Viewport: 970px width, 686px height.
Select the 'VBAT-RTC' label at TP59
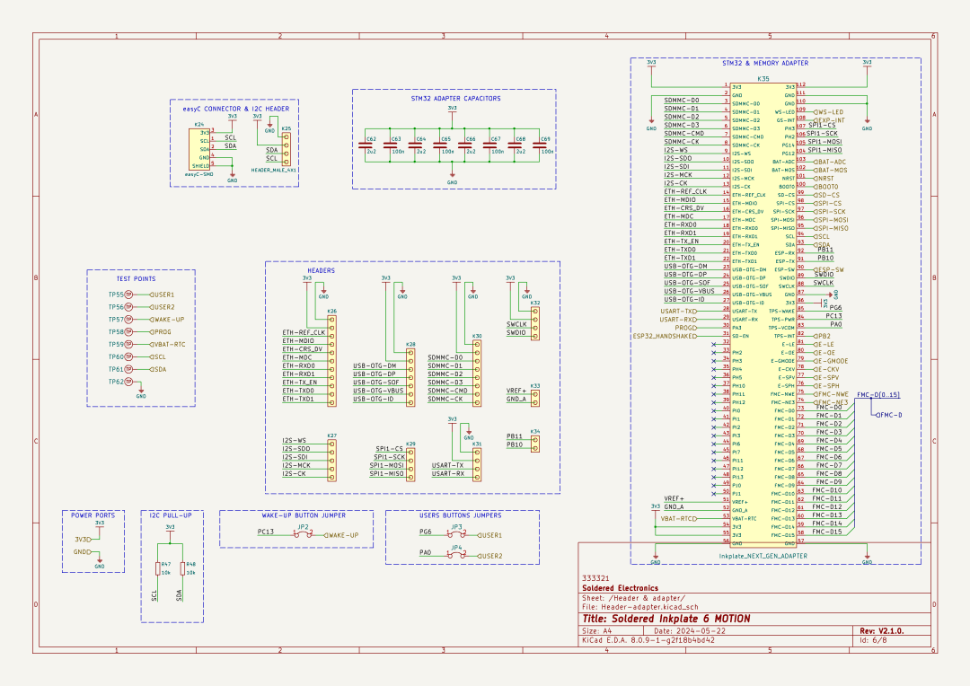(167, 345)
